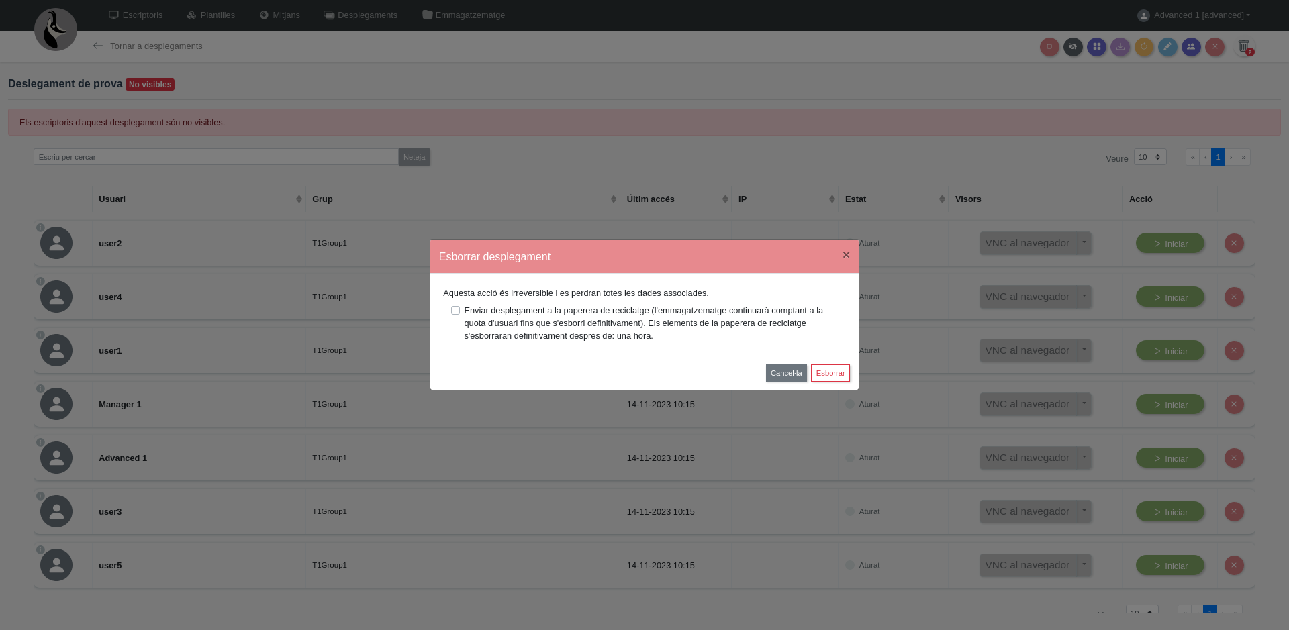The width and height of the screenshot is (1289, 630).
Task: Open the Veure rows-per-page dropdown
Action: [1149, 157]
